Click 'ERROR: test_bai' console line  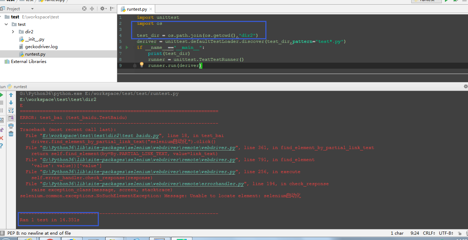click(73, 118)
